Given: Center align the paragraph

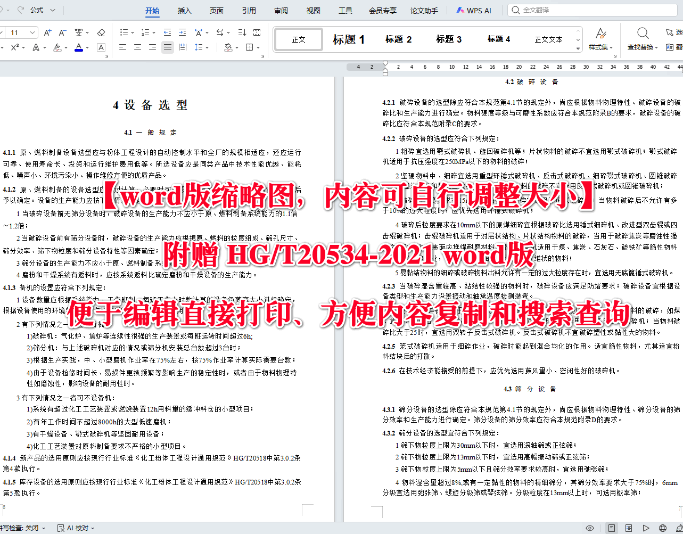Looking at the screenshot, I should click(x=137, y=47).
